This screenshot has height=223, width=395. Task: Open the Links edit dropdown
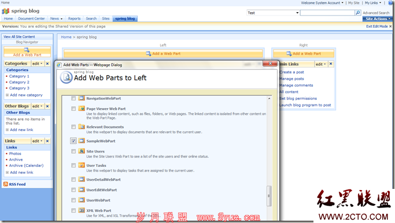pos(37,141)
